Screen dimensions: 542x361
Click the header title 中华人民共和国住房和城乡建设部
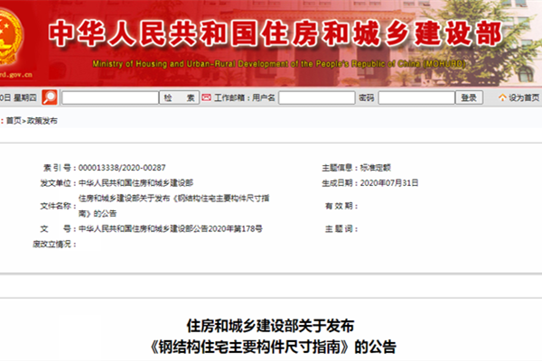point(276,33)
